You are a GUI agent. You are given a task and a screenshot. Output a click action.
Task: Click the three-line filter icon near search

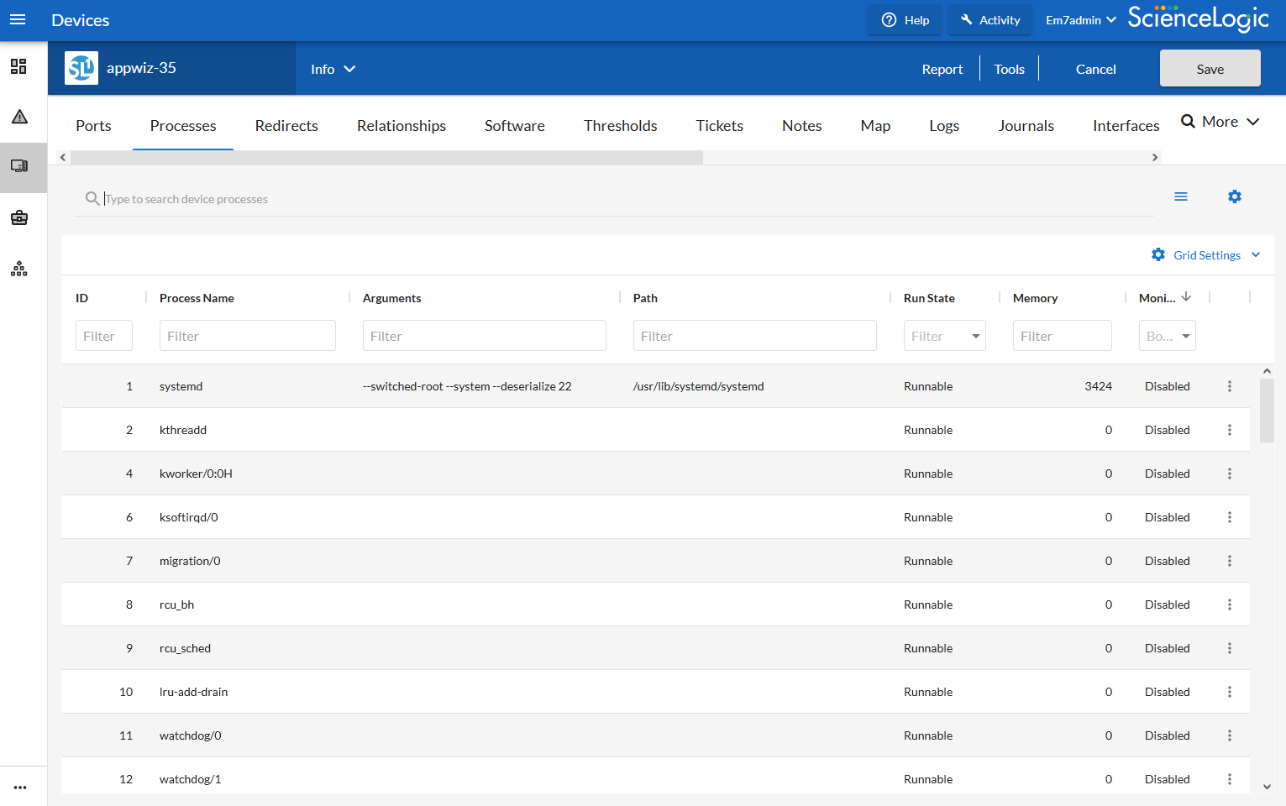coord(1180,196)
